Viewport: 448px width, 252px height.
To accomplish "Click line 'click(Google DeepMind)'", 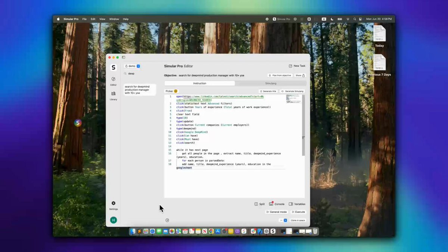I will [192, 132].
